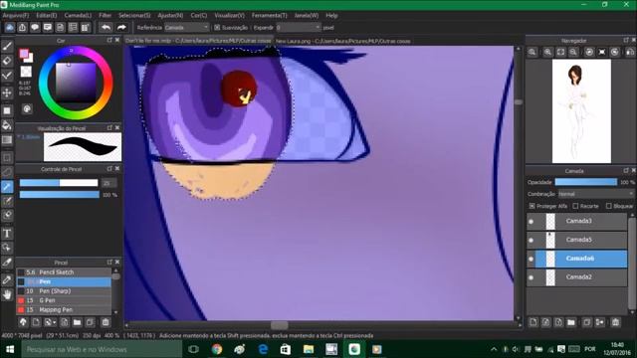The width and height of the screenshot is (637, 358).
Task: Click the Windows search box in taskbar
Action: (x=102, y=349)
